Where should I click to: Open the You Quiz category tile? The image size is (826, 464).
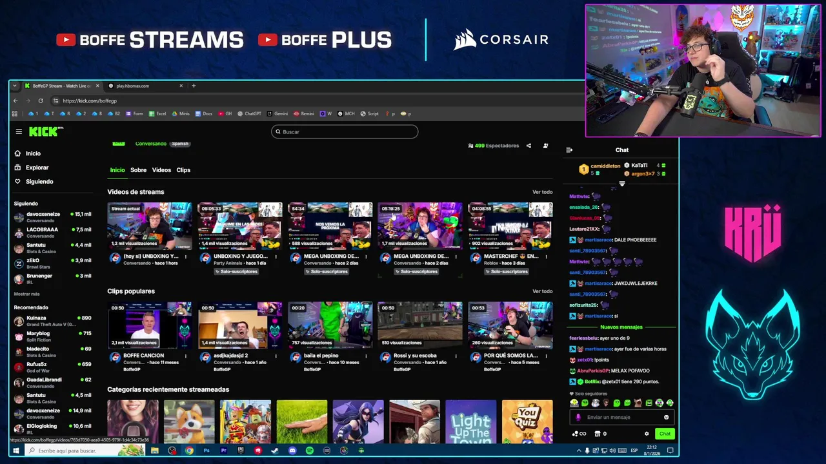pyautogui.click(x=527, y=421)
